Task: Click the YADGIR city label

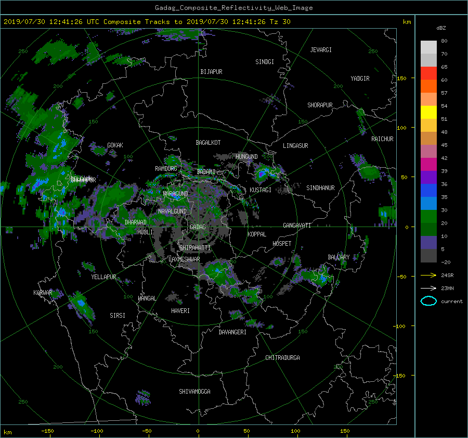Action: click(360, 79)
